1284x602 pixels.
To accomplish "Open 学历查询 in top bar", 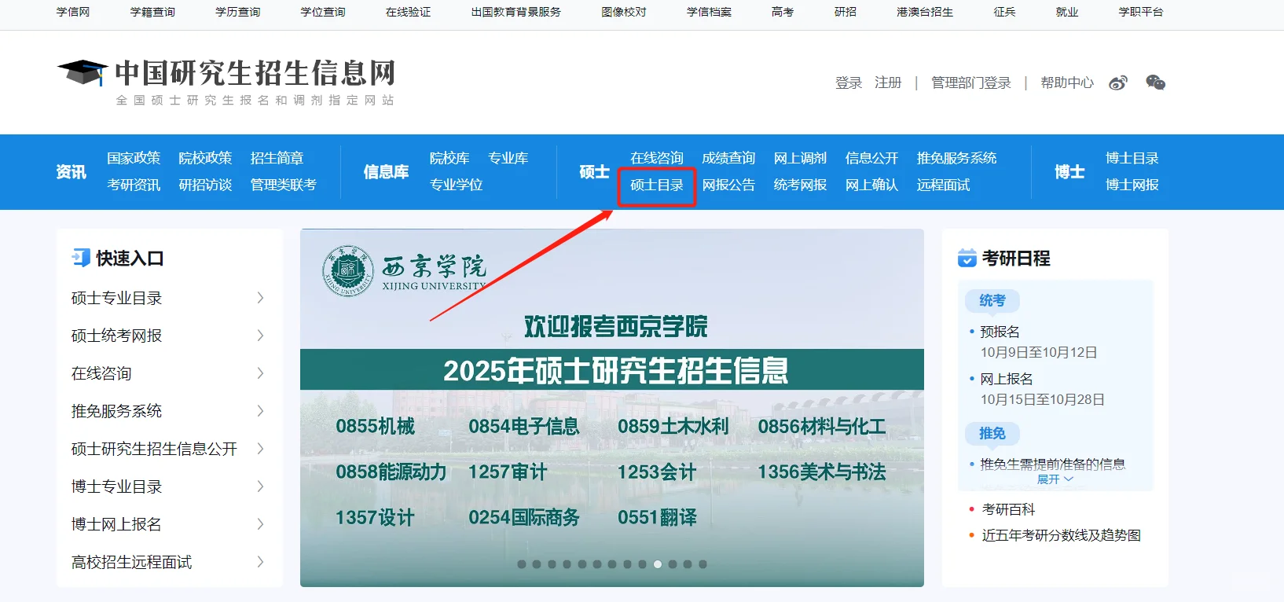I will pyautogui.click(x=237, y=12).
